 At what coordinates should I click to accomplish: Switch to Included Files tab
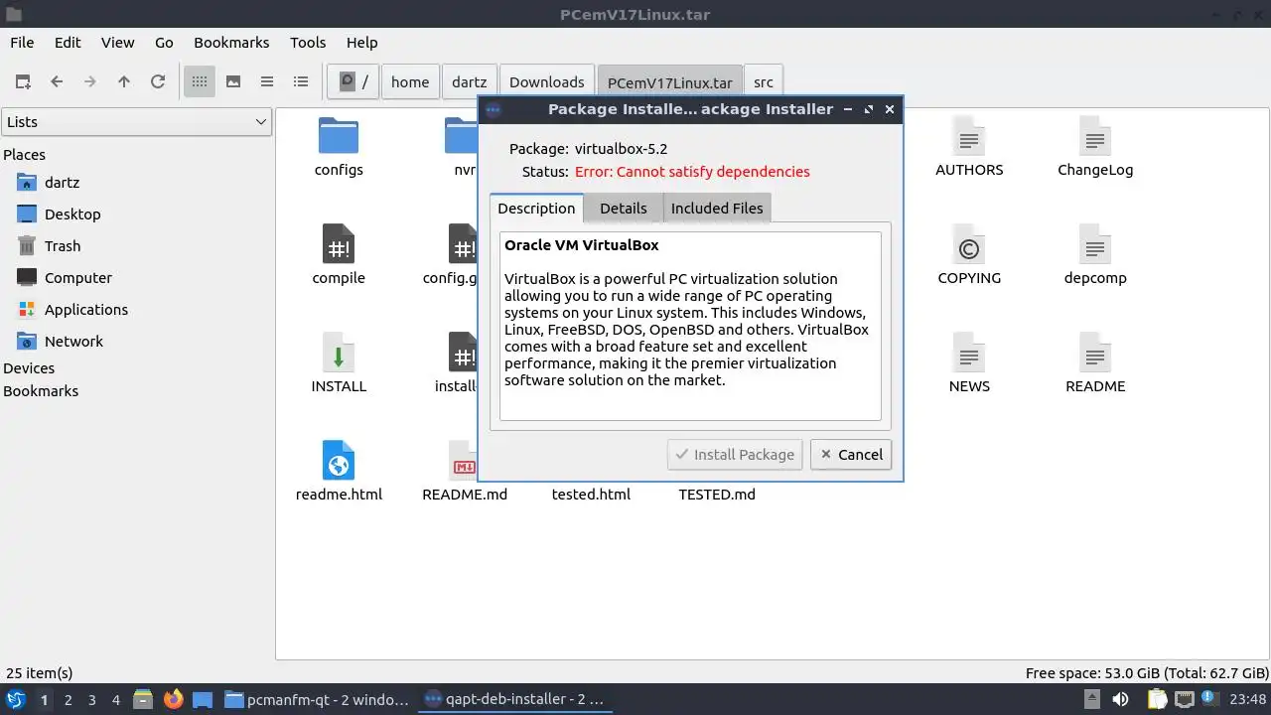pos(717,209)
